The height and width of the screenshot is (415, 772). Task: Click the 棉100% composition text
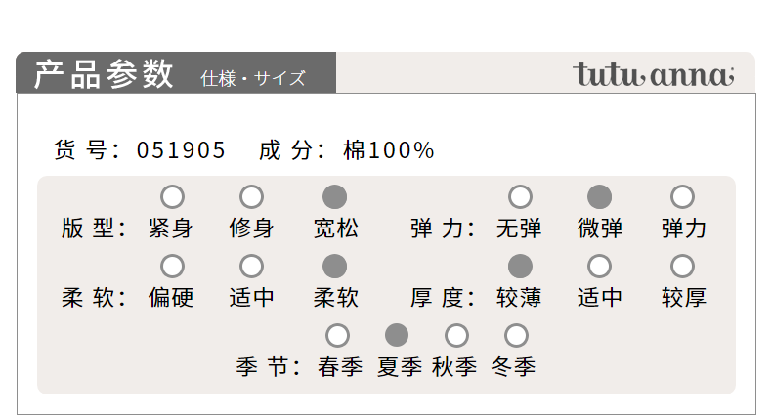[x=389, y=150]
